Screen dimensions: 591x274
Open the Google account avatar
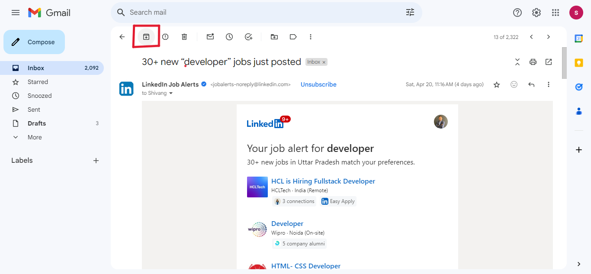[x=576, y=13]
